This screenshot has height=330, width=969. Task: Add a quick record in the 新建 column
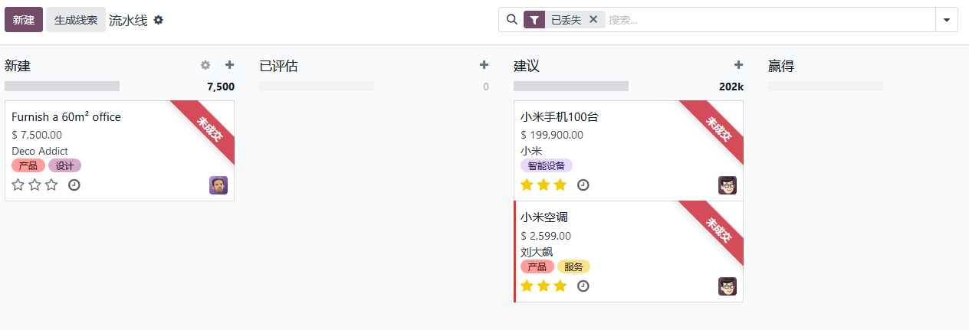tap(229, 65)
